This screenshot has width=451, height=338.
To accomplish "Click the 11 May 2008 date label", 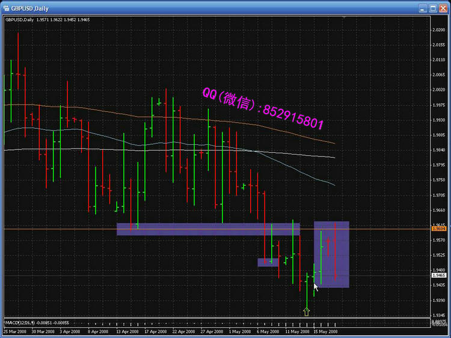I will pyautogui.click(x=296, y=331).
